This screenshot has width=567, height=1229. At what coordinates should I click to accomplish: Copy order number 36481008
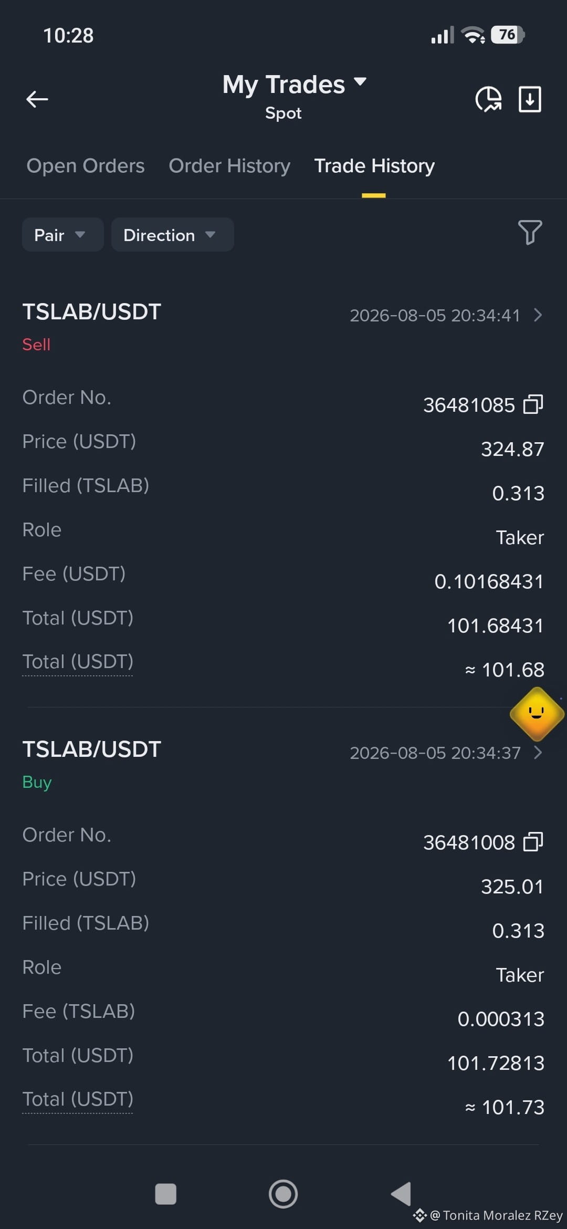(x=533, y=842)
